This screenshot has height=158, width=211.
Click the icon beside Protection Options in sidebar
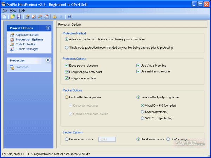click(x=12, y=40)
